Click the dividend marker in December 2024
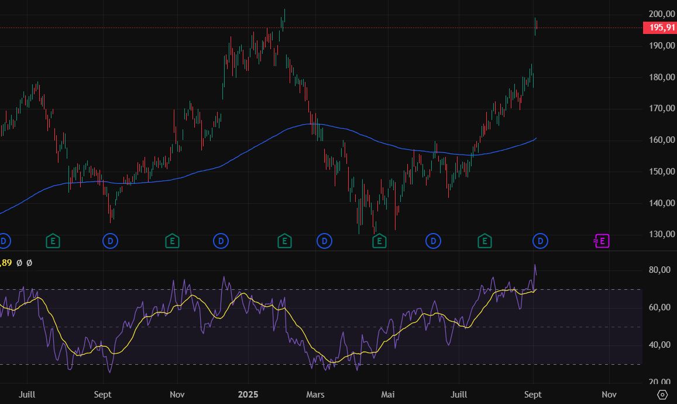This screenshot has width=677, height=404. pyautogui.click(x=221, y=240)
